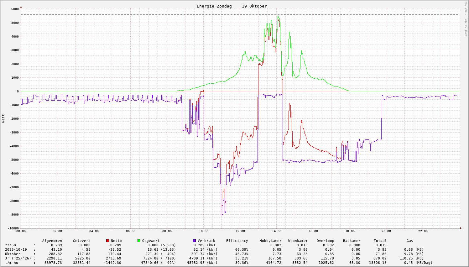
Task: Click the vertical 'Watt' axis label
Action: [x=3, y=118]
